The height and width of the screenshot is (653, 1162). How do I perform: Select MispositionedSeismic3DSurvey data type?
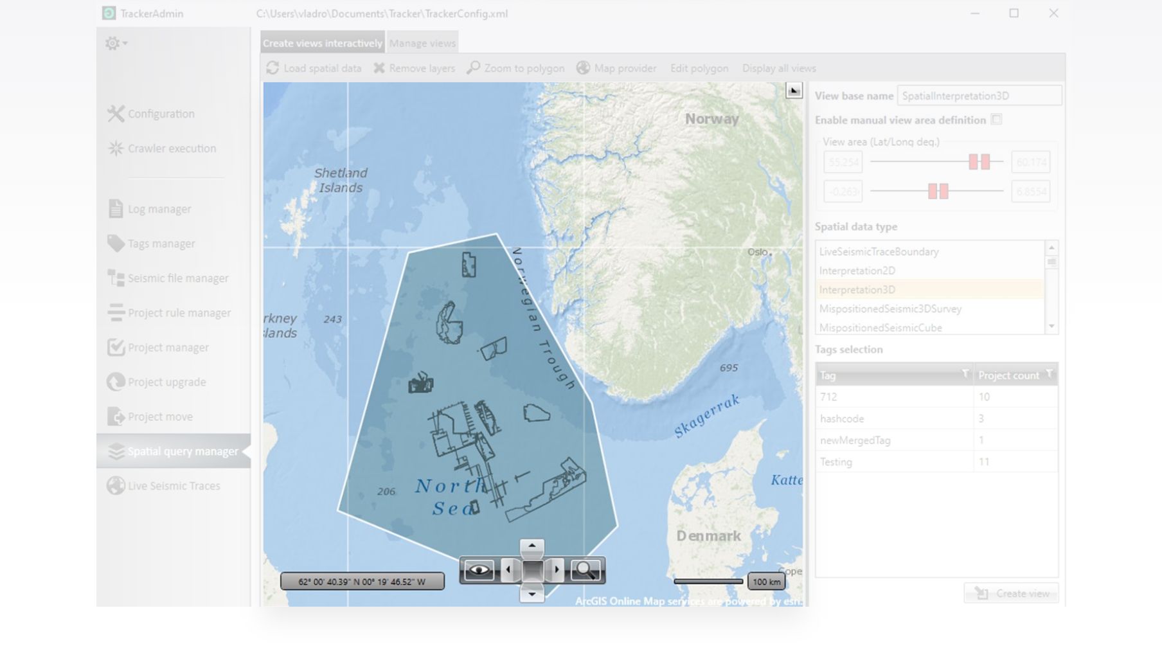click(930, 309)
